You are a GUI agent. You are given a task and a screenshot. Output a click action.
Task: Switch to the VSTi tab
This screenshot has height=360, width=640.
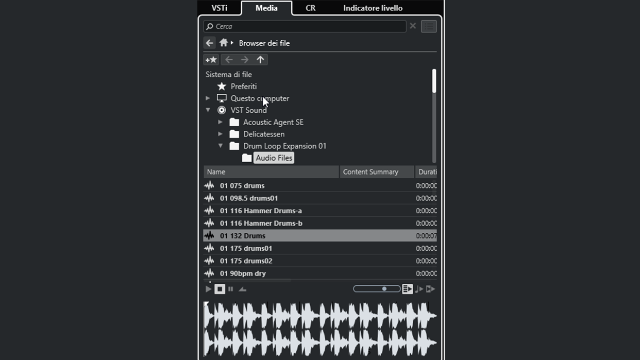tap(220, 8)
